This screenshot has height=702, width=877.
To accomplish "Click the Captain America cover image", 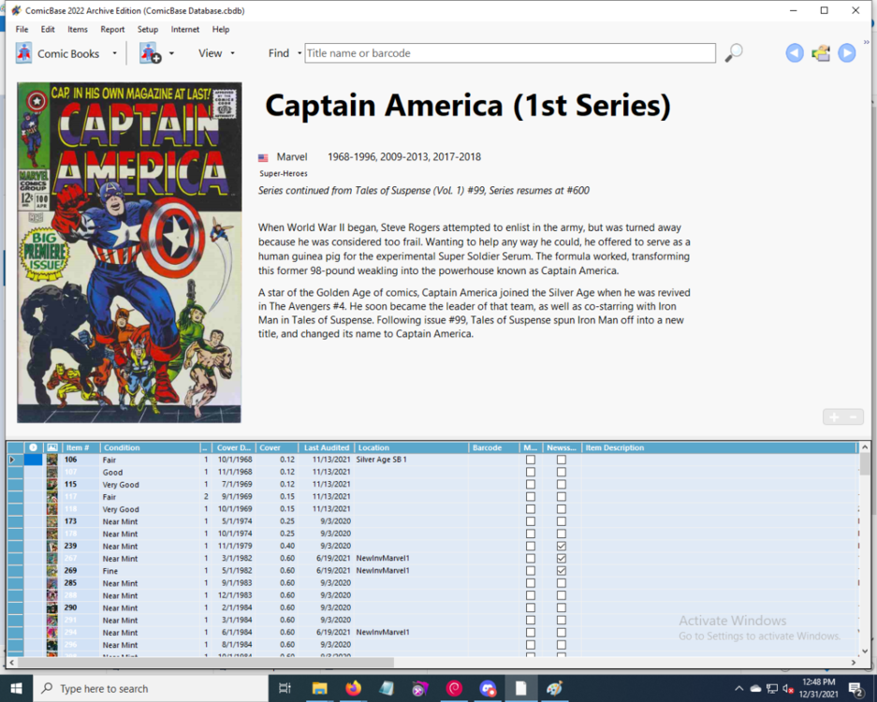I will pyautogui.click(x=129, y=253).
